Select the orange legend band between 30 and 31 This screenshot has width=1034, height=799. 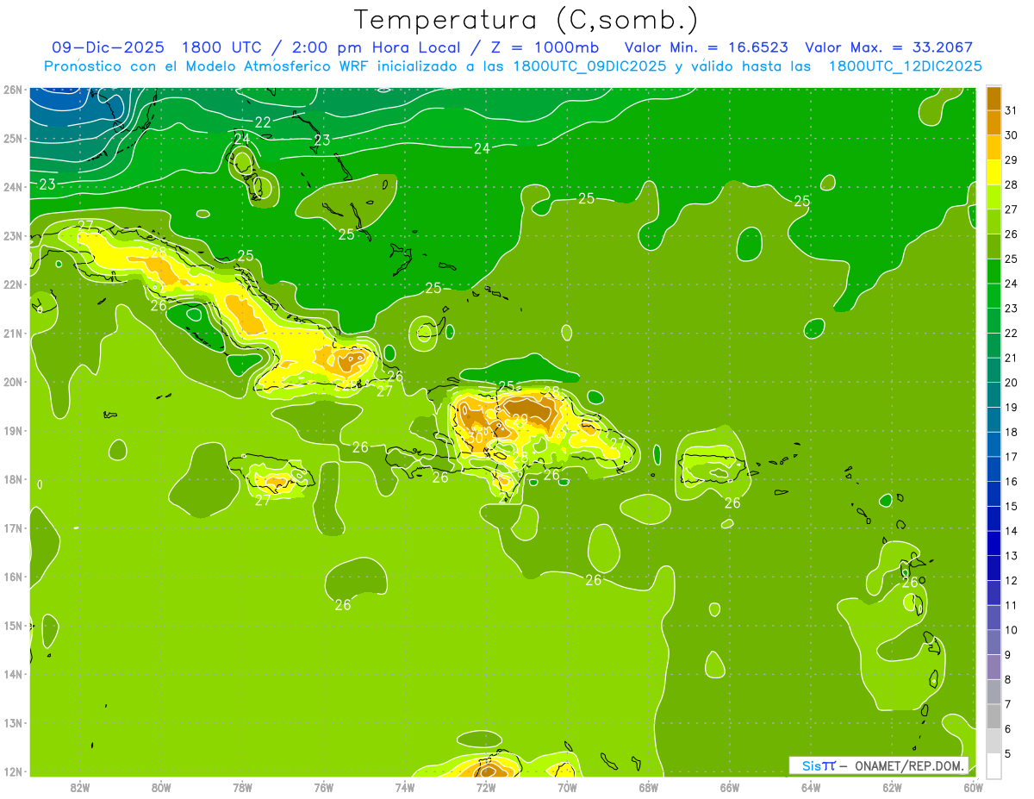click(x=994, y=122)
